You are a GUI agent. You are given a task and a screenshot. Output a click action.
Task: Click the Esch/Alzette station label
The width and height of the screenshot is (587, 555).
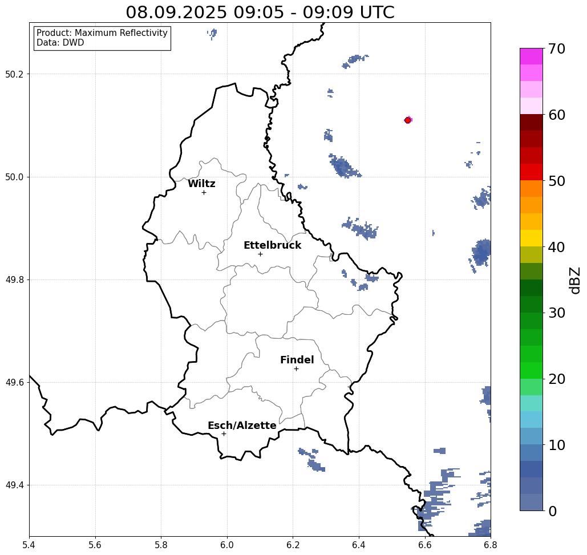click(242, 426)
